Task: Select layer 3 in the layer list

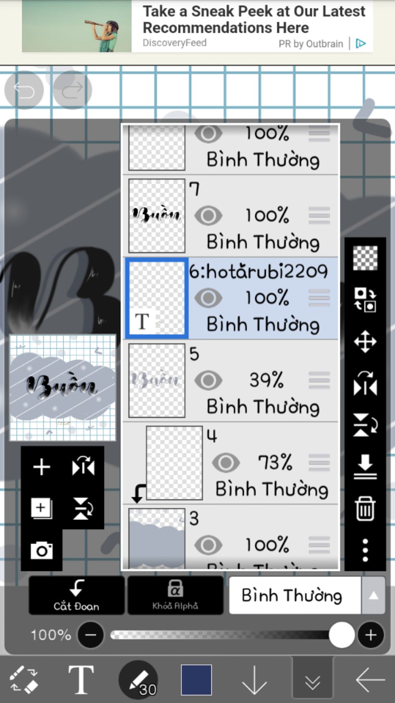Action: pyautogui.click(x=231, y=538)
